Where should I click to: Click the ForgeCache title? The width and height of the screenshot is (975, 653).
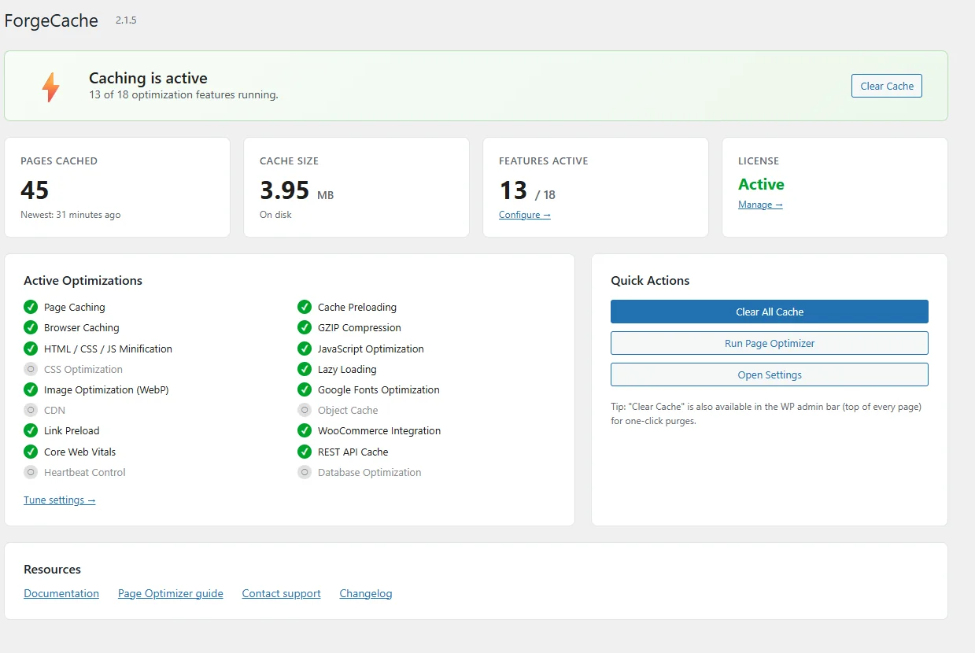click(51, 21)
